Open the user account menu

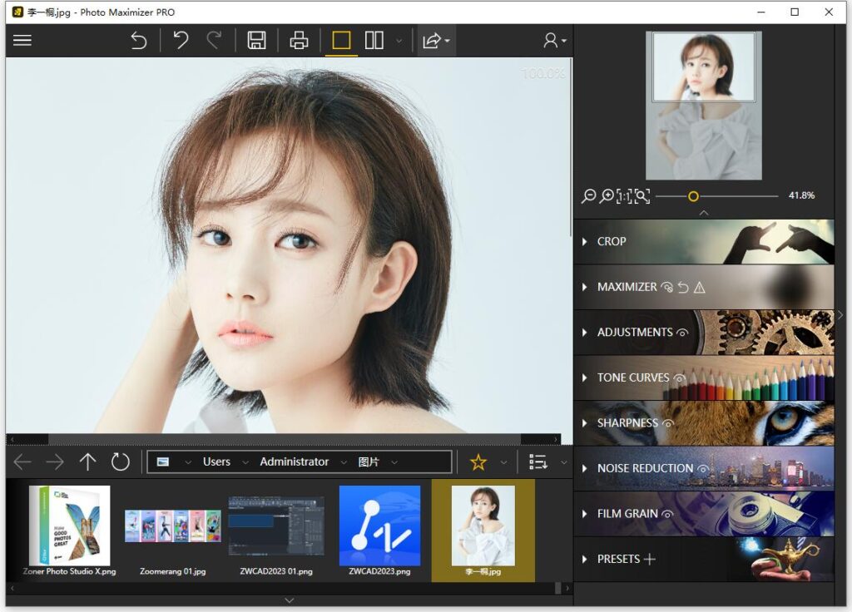549,40
